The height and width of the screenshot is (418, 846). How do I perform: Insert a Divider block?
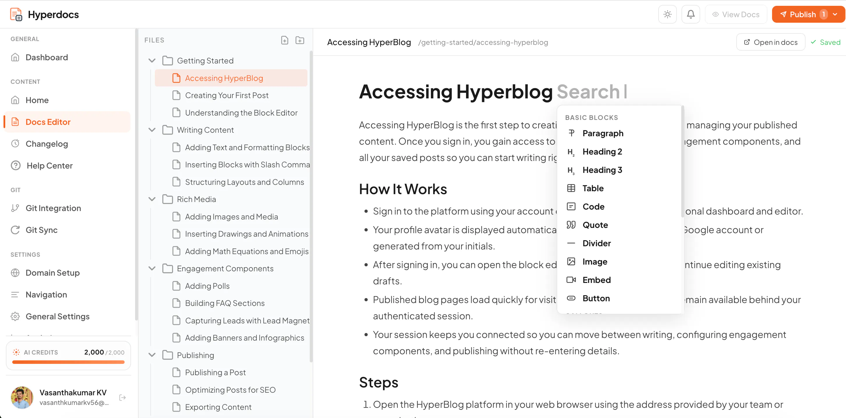click(x=620, y=243)
